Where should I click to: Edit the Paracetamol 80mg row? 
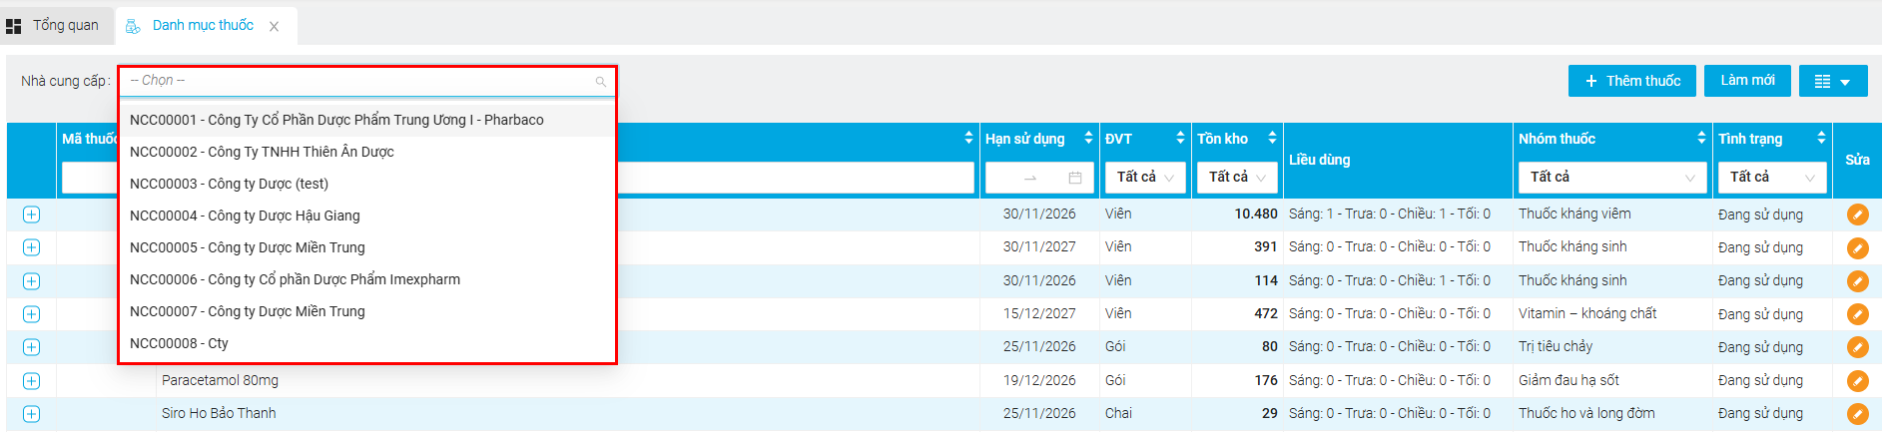pos(1857,381)
